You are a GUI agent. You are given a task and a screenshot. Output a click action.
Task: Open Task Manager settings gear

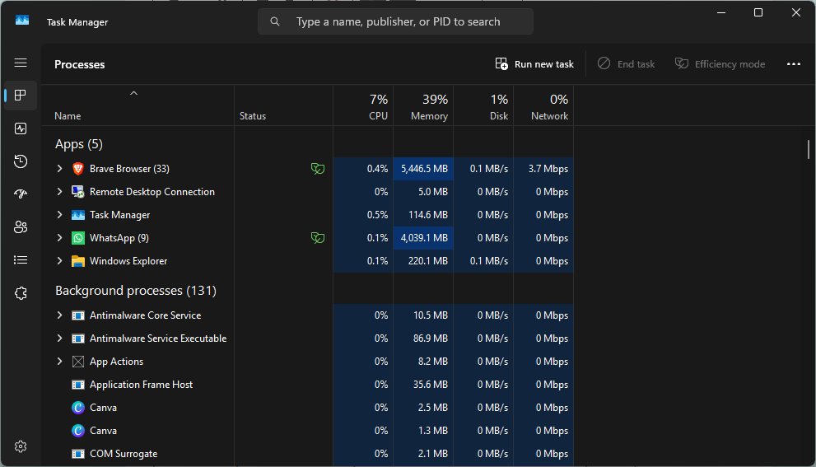(21, 446)
